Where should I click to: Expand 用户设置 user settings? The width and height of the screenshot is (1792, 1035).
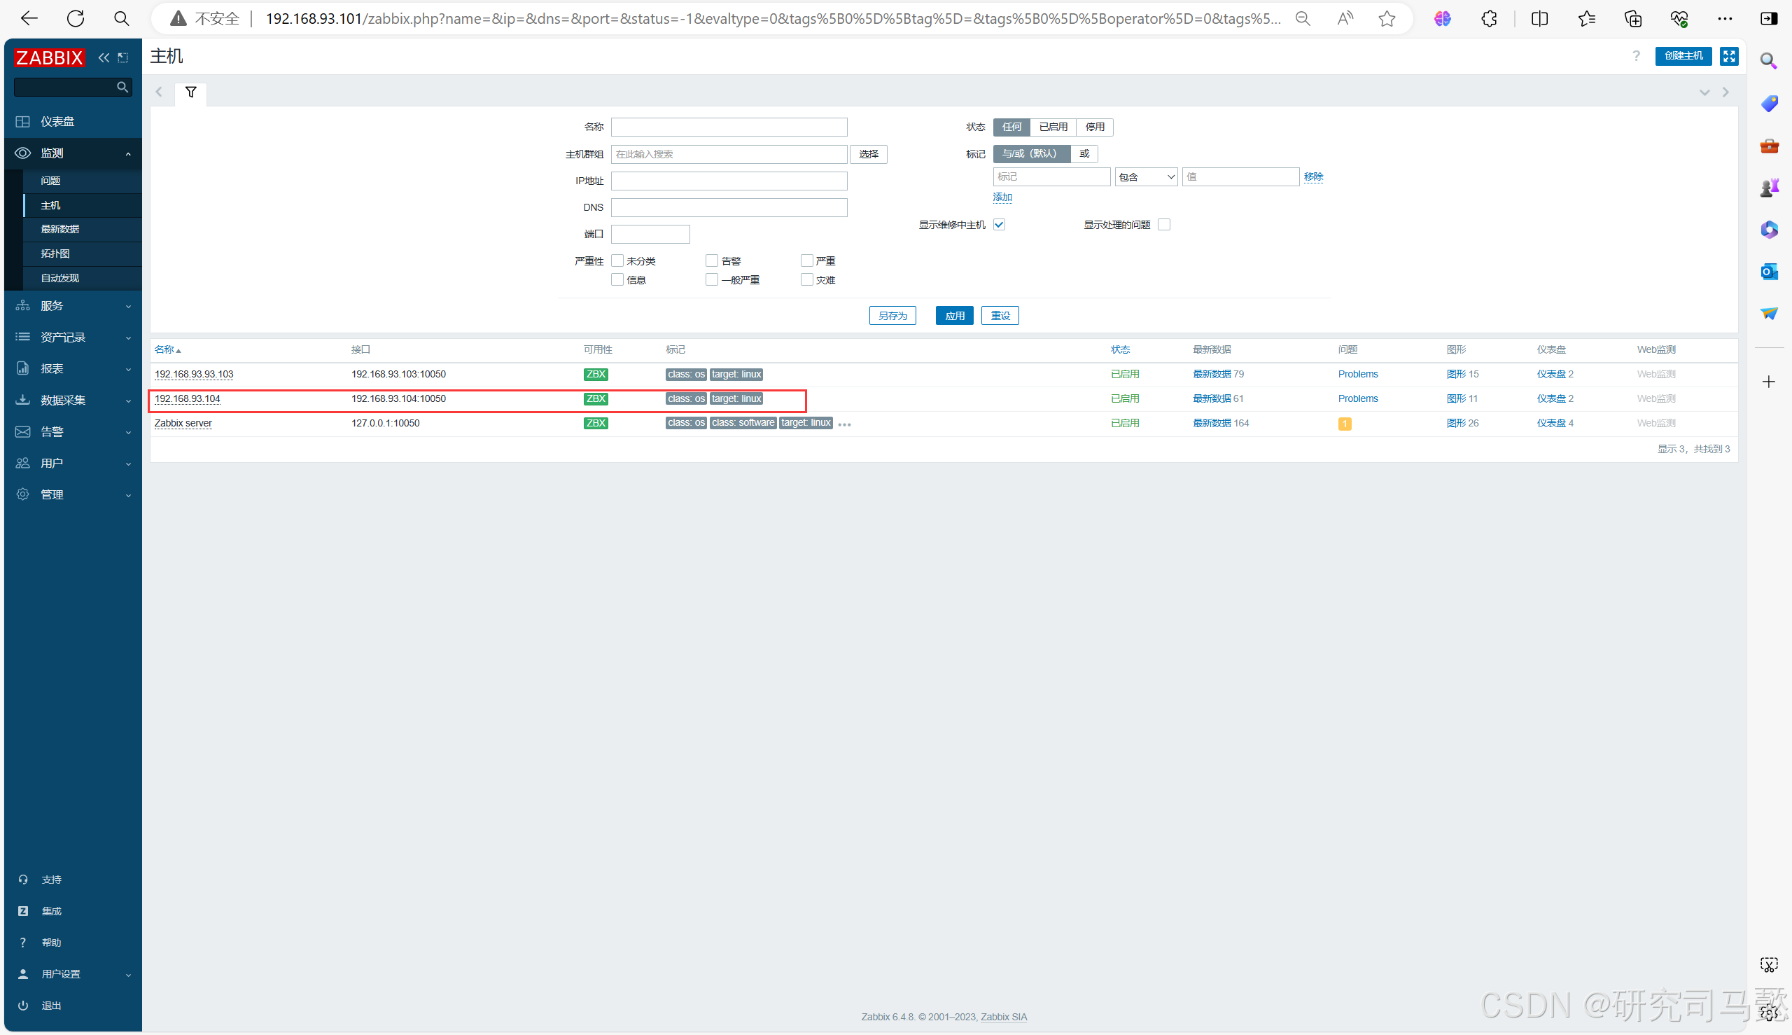click(x=73, y=974)
